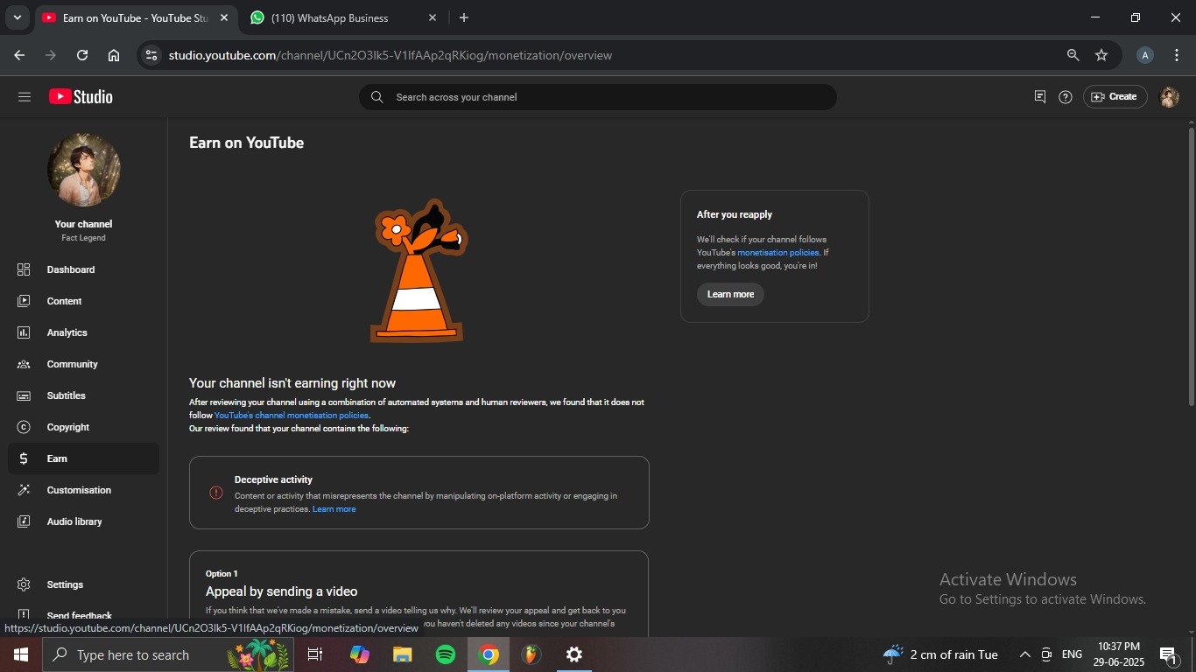Click Send feedback in the sidebar
The width and height of the screenshot is (1196, 672).
tap(83, 616)
